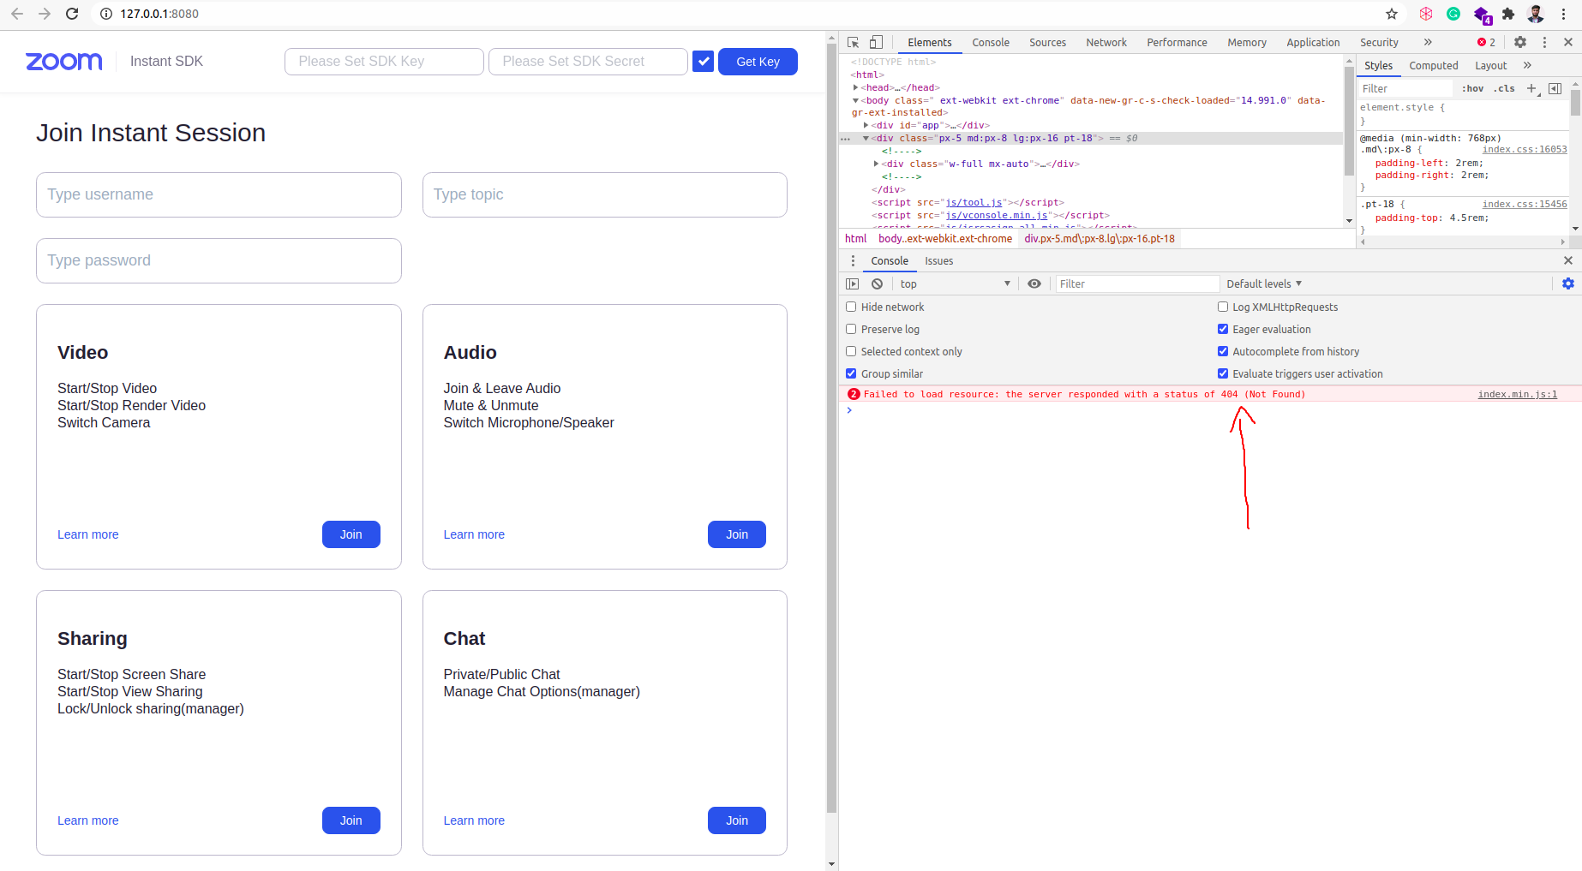The image size is (1582, 871).
Task: Disable the Eager evaluation checkbox
Action: pyautogui.click(x=1223, y=329)
